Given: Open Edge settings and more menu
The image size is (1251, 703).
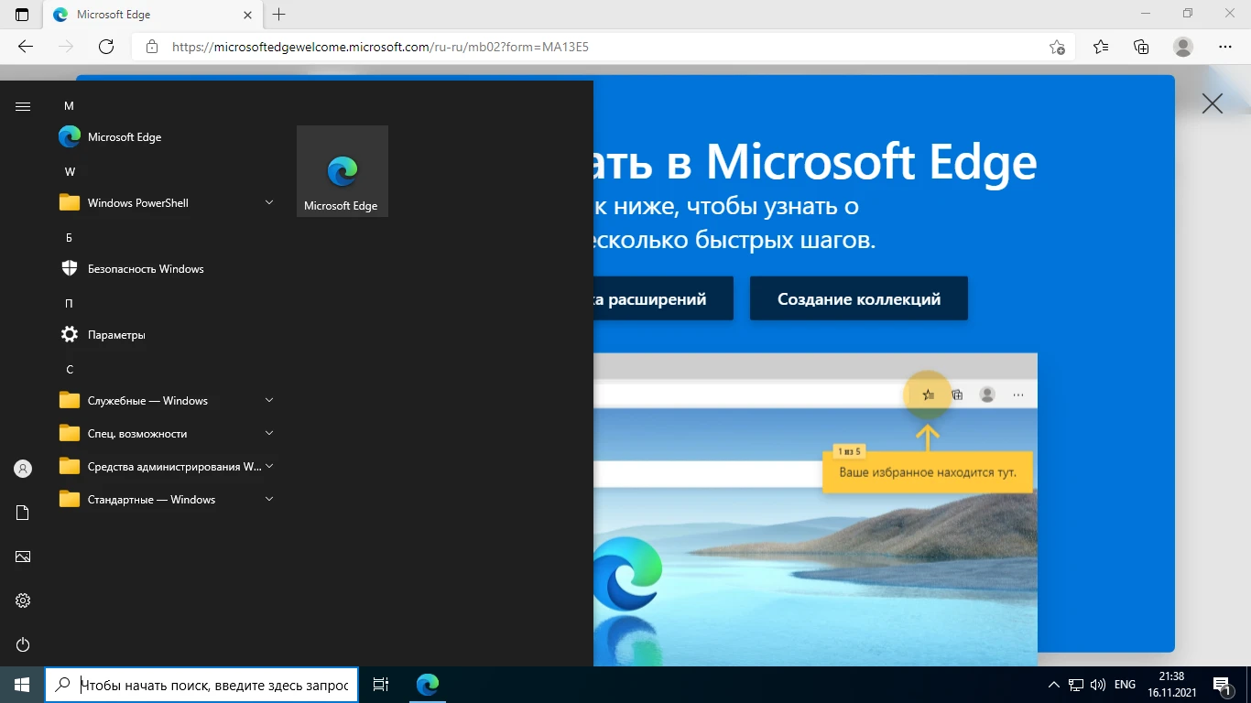Looking at the screenshot, I should point(1225,47).
